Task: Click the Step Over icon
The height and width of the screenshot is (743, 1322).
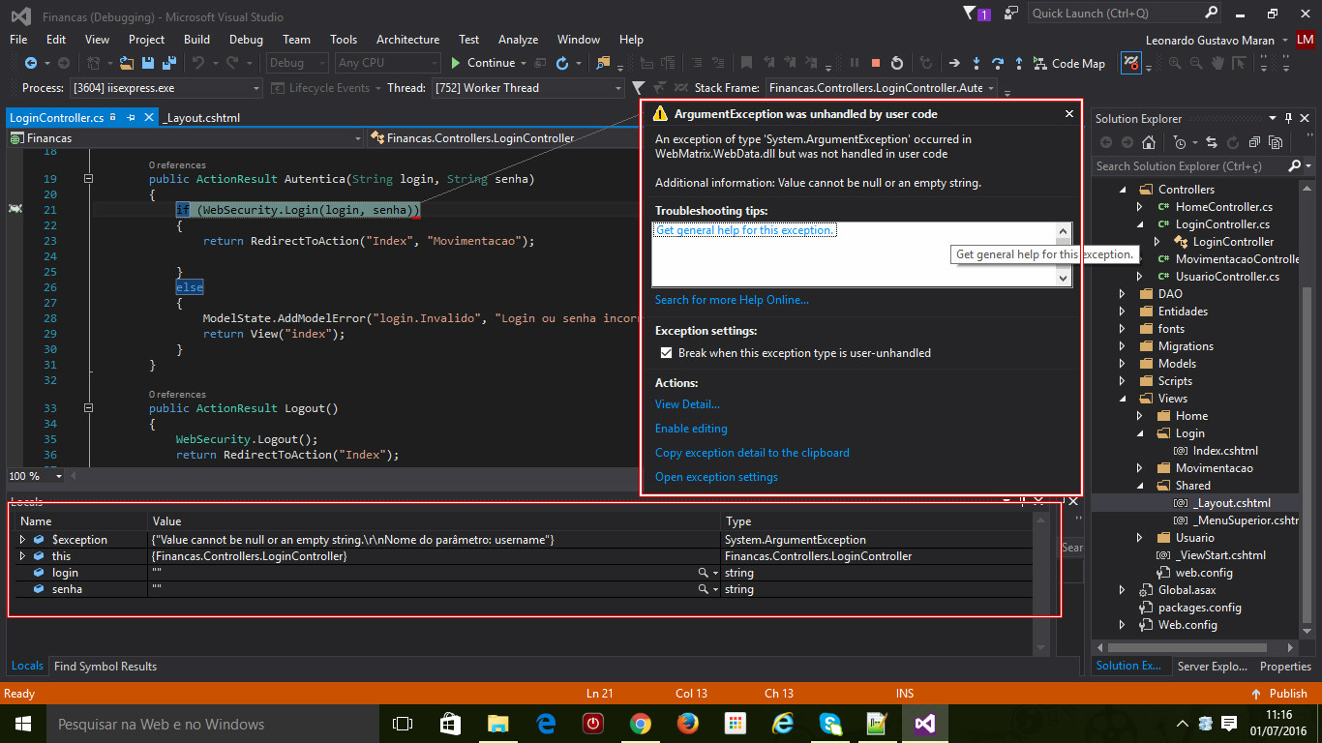Action: (x=998, y=63)
